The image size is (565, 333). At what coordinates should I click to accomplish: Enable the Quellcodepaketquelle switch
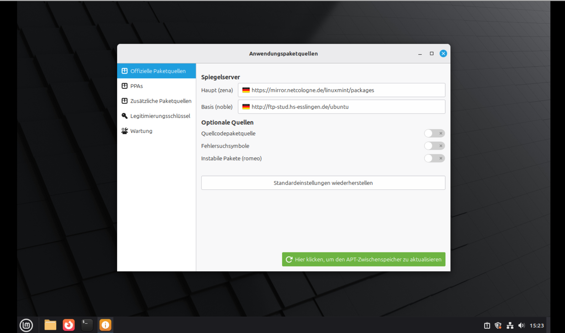pos(434,133)
